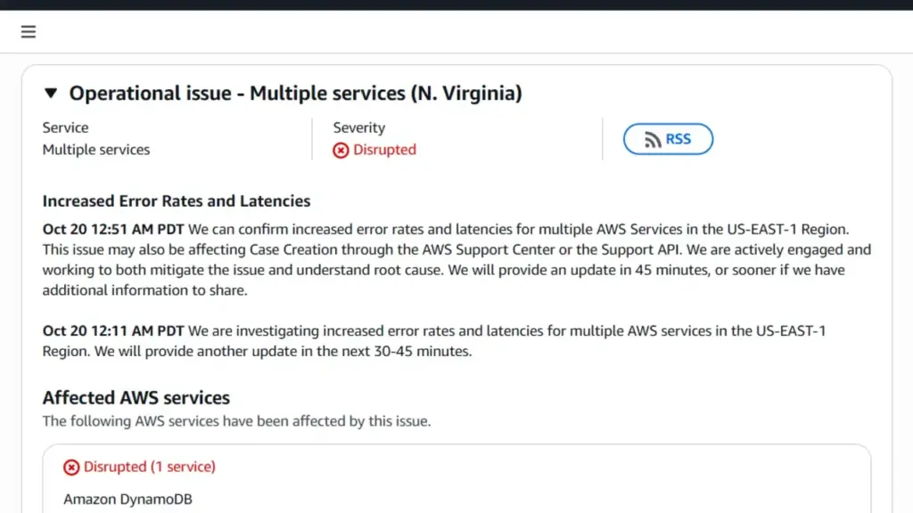Click the Oct 20 12:11 AM PDT timestamp
This screenshot has height=513, width=913.
pyautogui.click(x=113, y=331)
